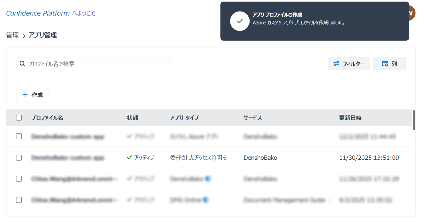The width and height of the screenshot is (424, 222).
Task: Click the 委任されたアクセス許可を… app type cell
Action: click(201, 158)
